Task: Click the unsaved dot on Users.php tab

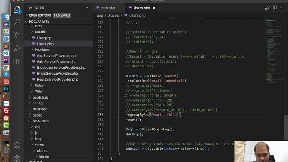Action: click(x=154, y=8)
